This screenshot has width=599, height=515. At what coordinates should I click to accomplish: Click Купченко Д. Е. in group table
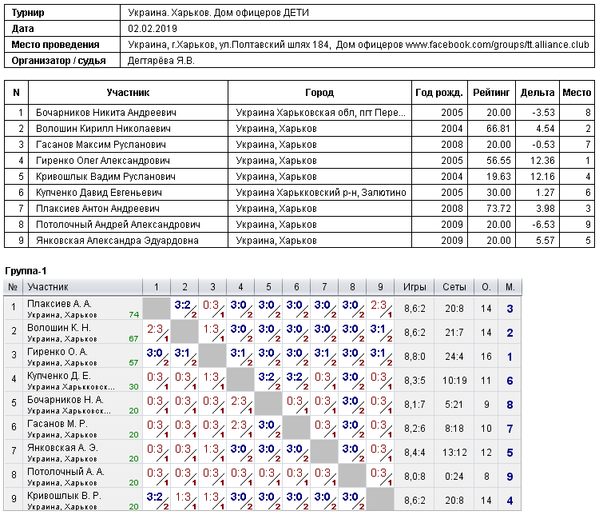click(x=59, y=376)
